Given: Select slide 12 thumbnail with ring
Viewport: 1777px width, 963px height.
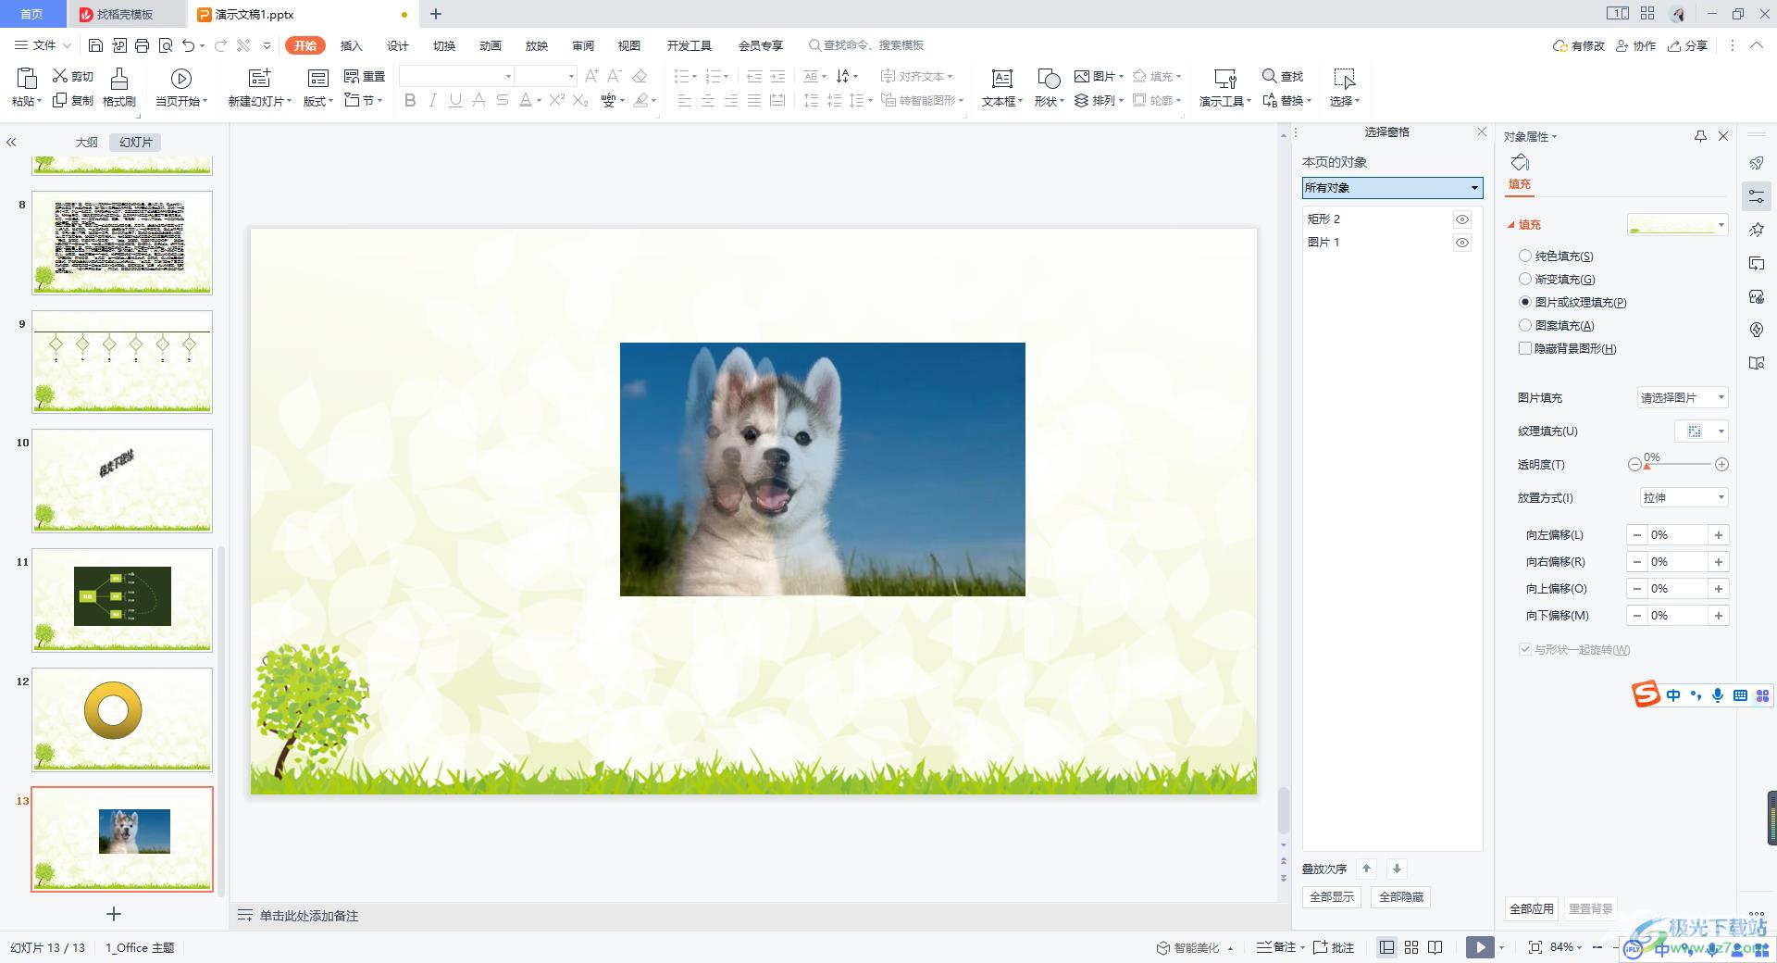Looking at the screenshot, I should pos(122,719).
